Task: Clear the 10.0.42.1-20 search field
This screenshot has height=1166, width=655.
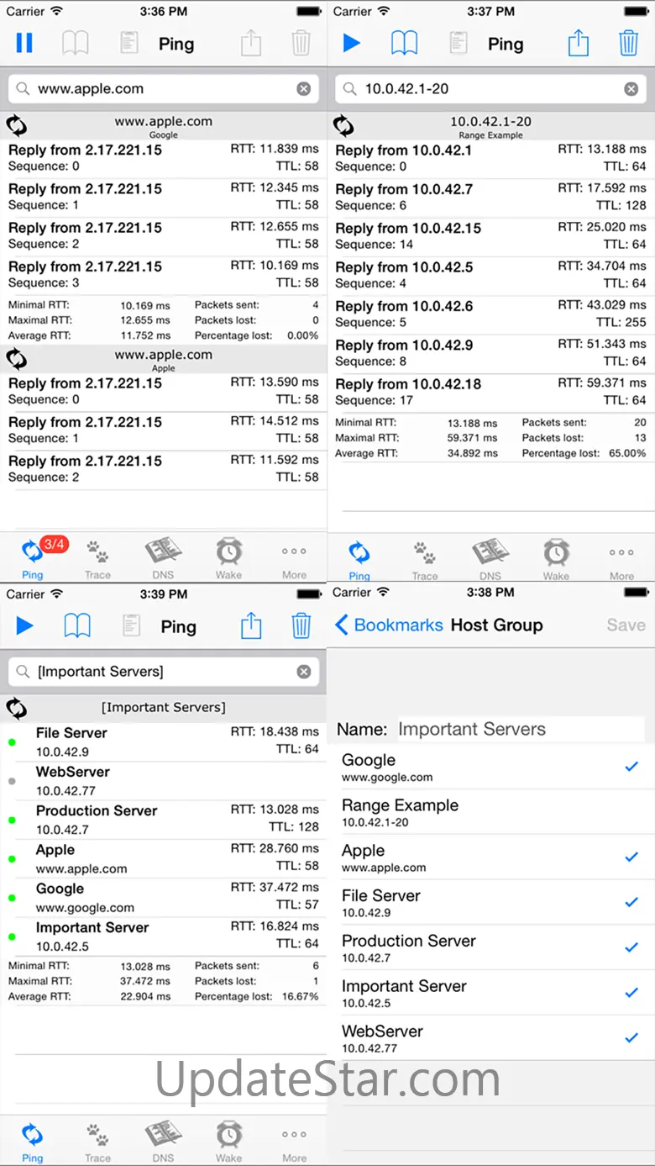Action: [x=631, y=89]
